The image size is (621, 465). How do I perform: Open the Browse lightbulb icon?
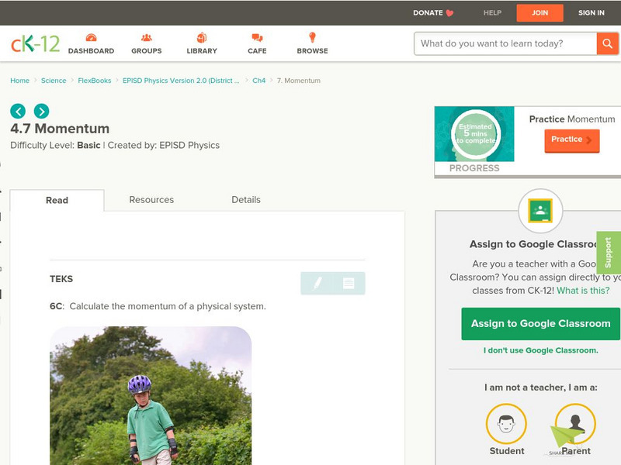tap(312, 37)
